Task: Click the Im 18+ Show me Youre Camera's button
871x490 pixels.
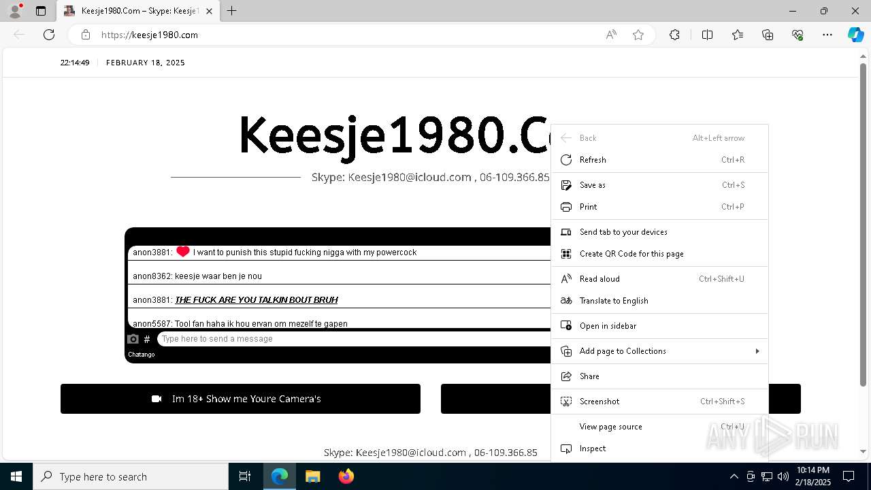Action: click(240, 399)
